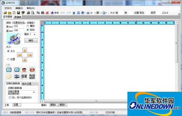The height and width of the screenshot is (116, 182).
Task: Insert the landscape picture object
Action: click(x=17, y=77)
